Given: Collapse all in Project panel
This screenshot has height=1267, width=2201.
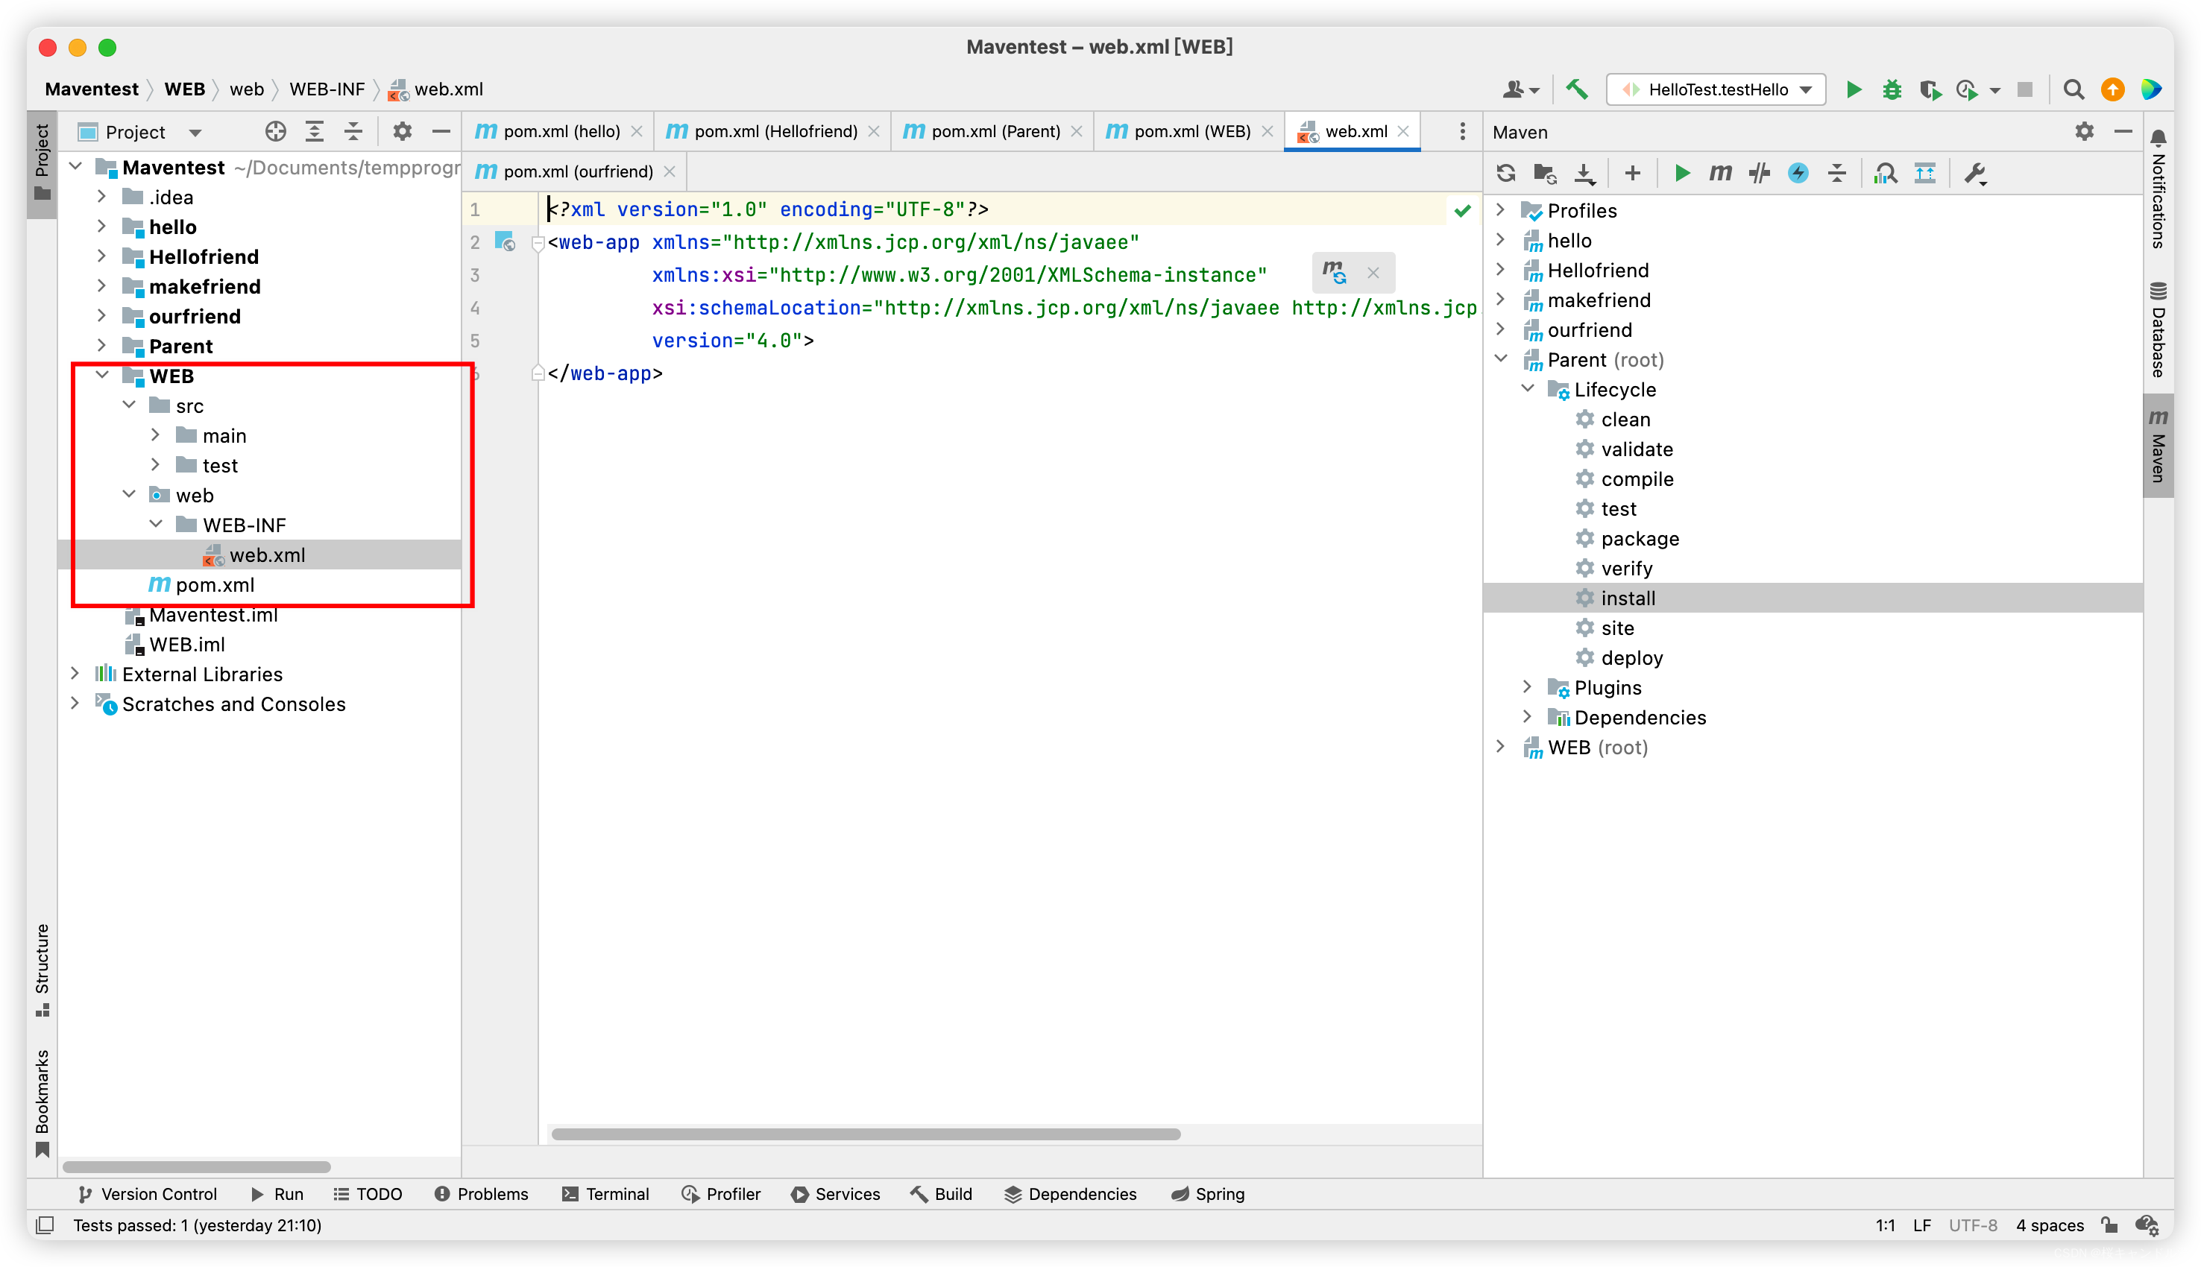Looking at the screenshot, I should pyautogui.click(x=353, y=131).
